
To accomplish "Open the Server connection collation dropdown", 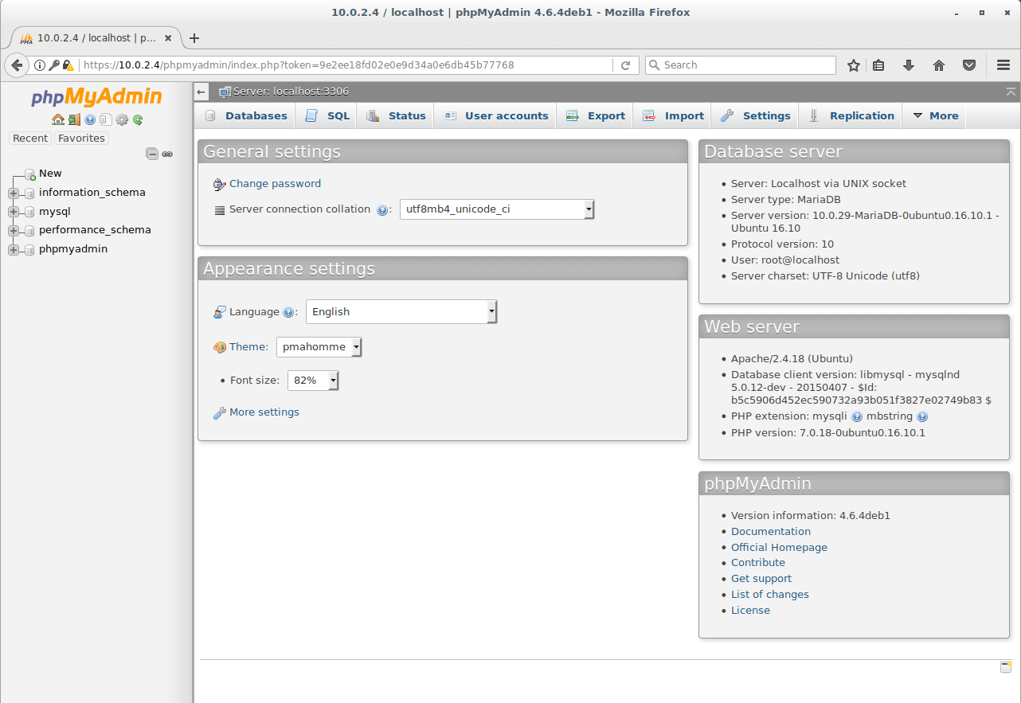I will (x=497, y=209).
